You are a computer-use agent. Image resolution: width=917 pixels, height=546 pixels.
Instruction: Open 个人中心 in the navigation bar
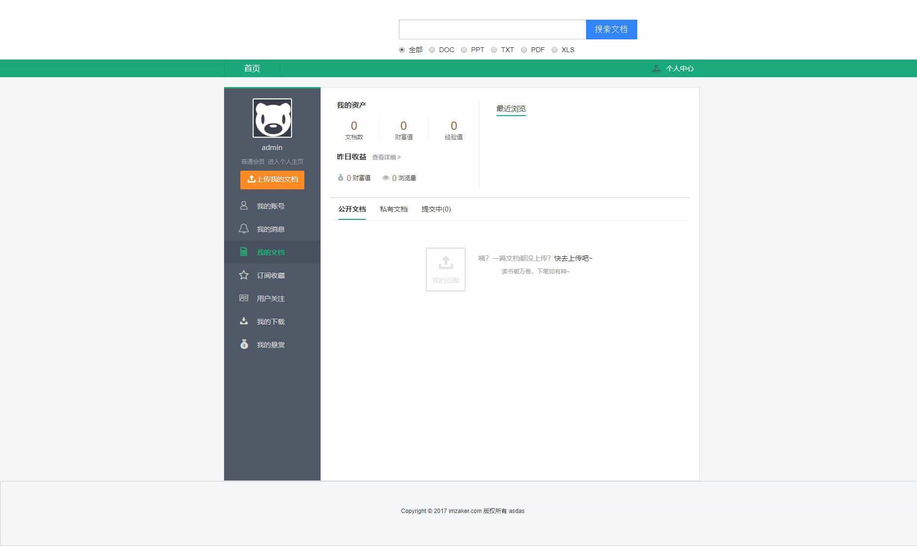(x=680, y=68)
